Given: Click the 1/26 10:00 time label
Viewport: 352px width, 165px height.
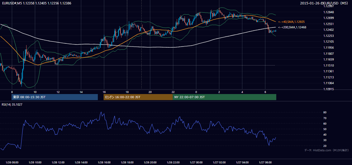Looking at the screenshot, I should [x=35, y=163].
